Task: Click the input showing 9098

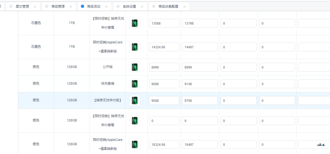Action: tap(164, 84)
